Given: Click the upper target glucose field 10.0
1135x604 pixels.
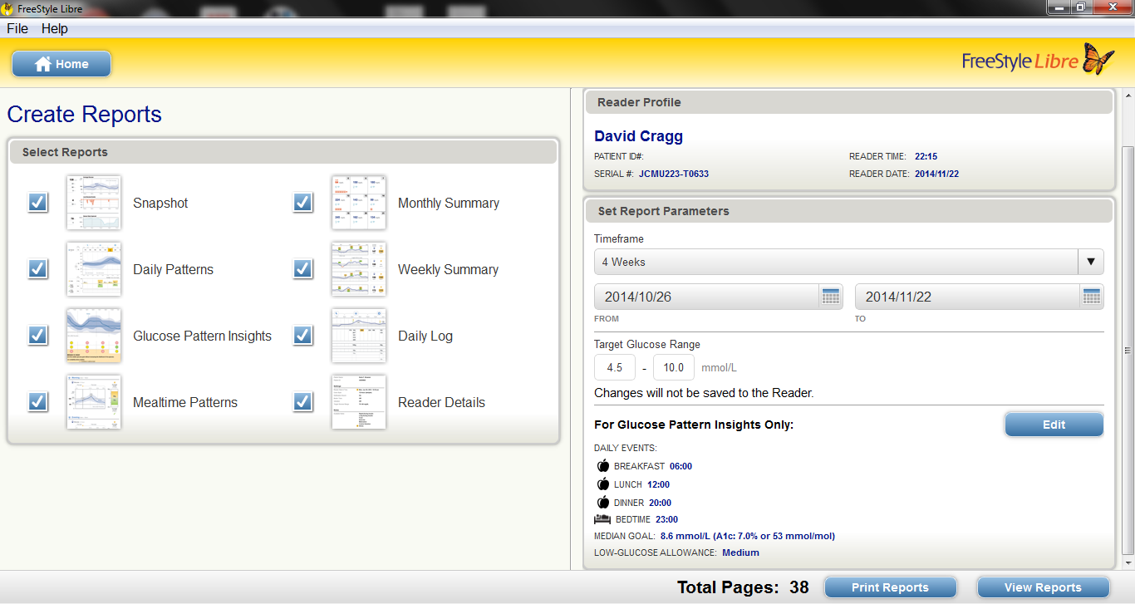Looking at the screenshot, I should point(674,367).
